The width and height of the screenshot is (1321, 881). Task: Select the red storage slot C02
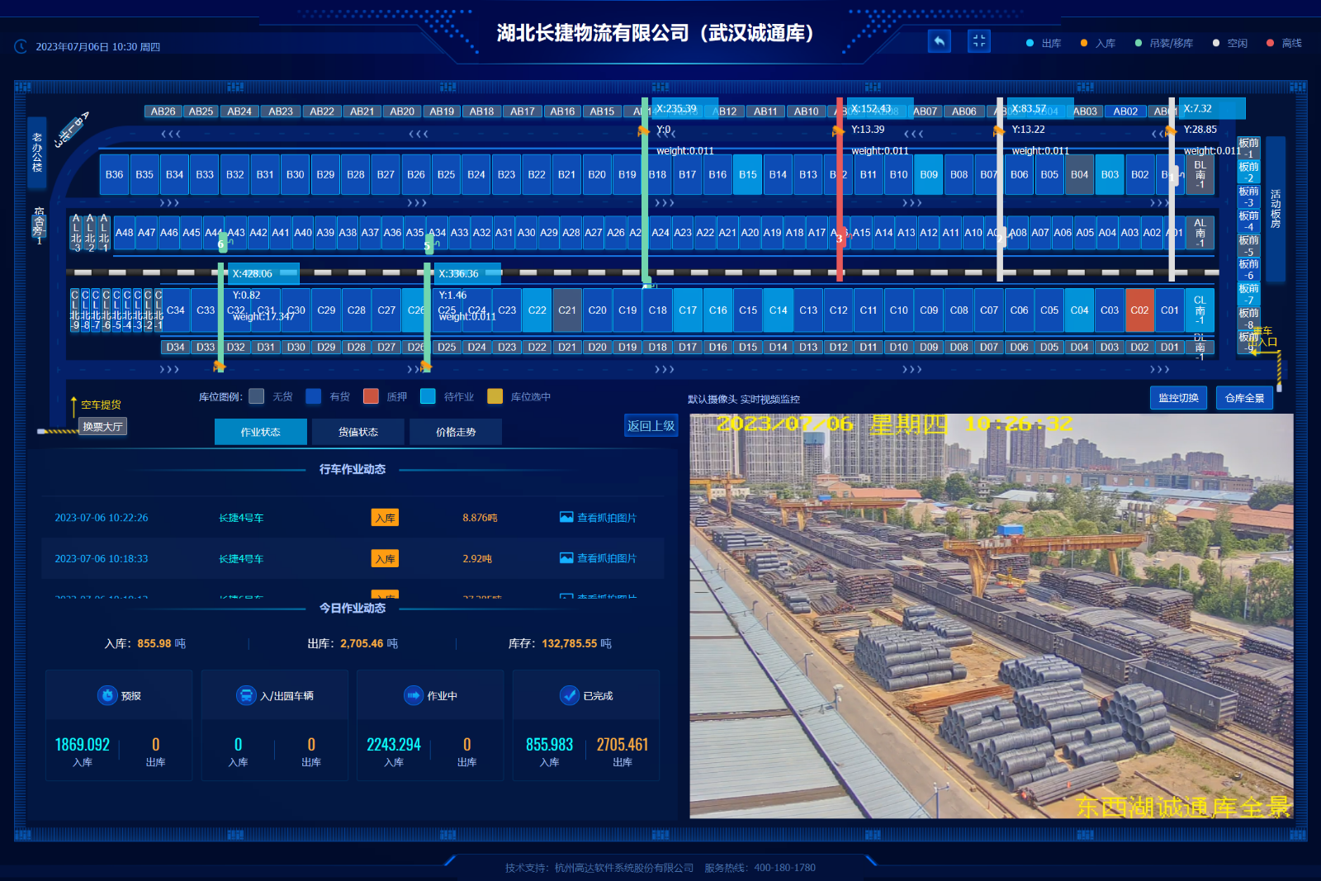point(1139,310)
